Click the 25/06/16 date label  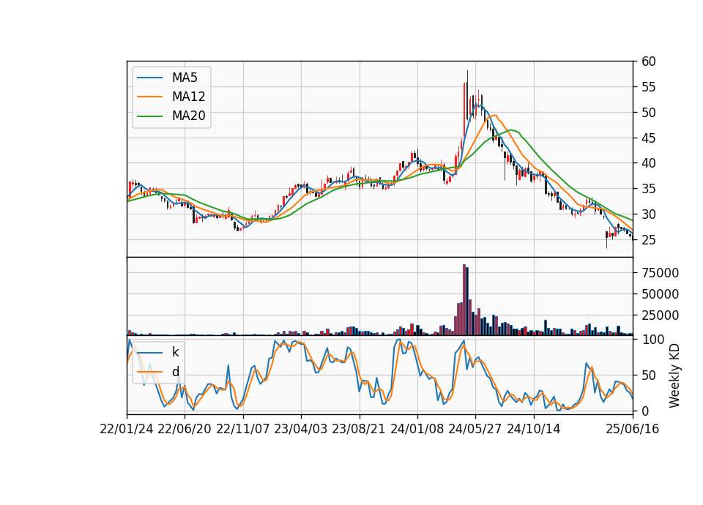coord(632,430)
